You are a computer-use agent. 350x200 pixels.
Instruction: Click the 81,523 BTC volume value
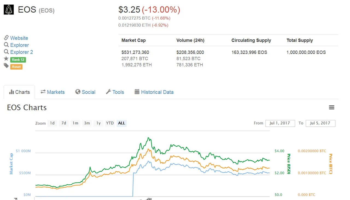tap(188, 59)
